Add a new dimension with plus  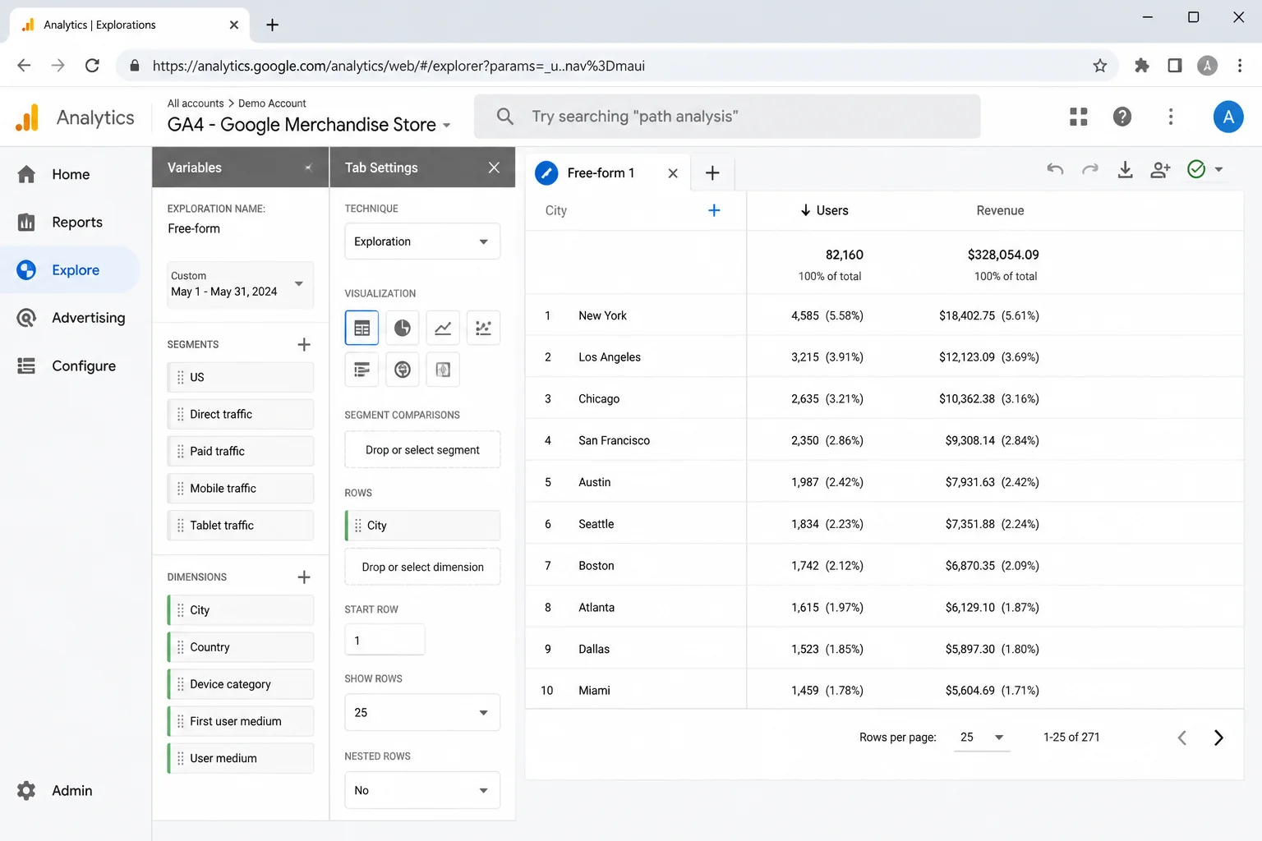(304, 577)
